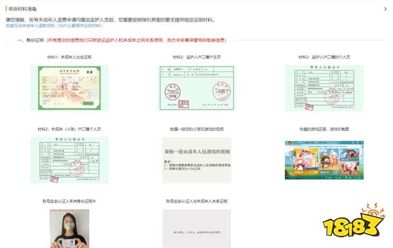
Task: Open the game server screenshot thumbnail
Action: click(x=324, y=160)
